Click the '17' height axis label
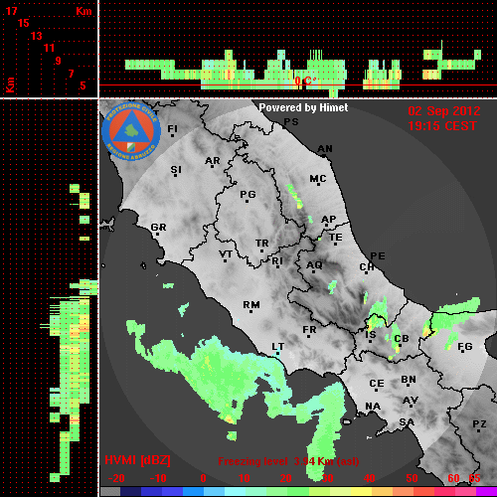Viewport: 497px width, 497px height. pos(11,11)
